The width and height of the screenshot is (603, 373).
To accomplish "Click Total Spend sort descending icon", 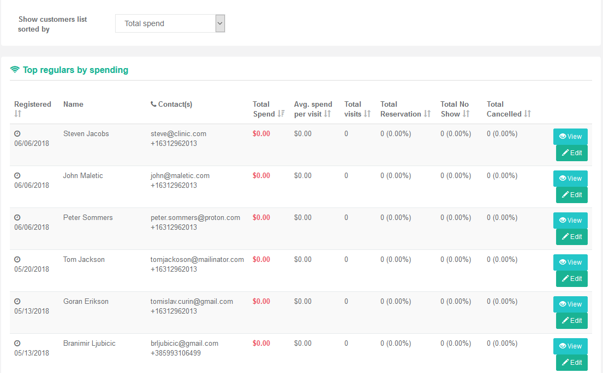I will click(281, 114).
